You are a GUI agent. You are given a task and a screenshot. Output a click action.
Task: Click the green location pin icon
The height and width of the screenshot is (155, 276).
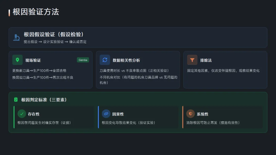pyautogui.click(x=17, y=60)
